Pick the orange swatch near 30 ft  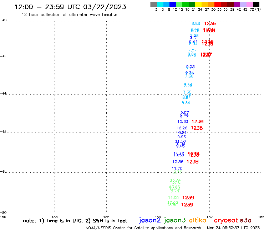click(x=211, y=4)
